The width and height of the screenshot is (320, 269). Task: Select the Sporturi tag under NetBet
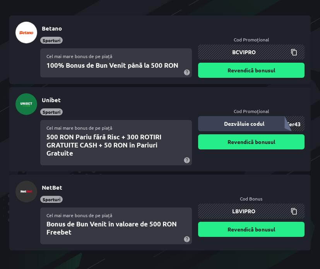pos(51,199)
